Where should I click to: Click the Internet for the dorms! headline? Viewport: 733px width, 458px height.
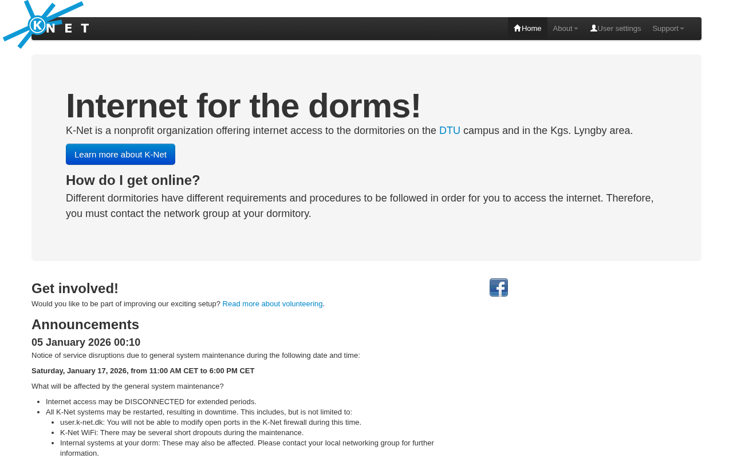243,106
